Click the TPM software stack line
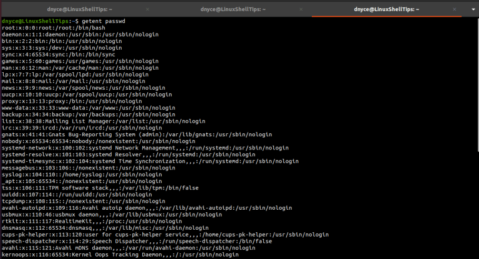479x259 pixels. [94, 187]
